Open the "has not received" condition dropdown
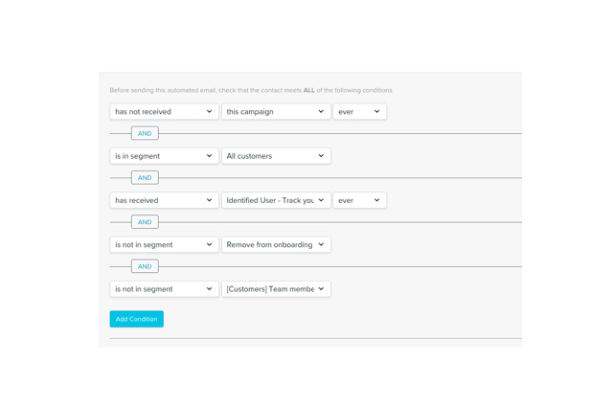 click(164, 112)
